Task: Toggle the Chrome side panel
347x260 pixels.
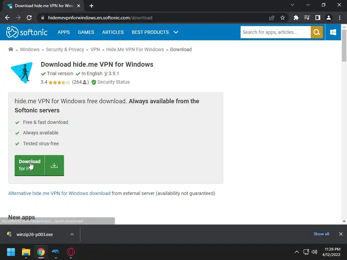Action: [318, 18]
